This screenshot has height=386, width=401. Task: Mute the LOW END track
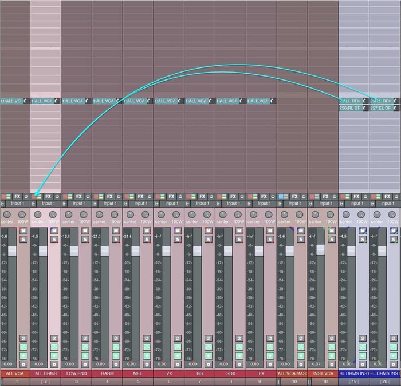pyautogui.click(x=85, y=231)
